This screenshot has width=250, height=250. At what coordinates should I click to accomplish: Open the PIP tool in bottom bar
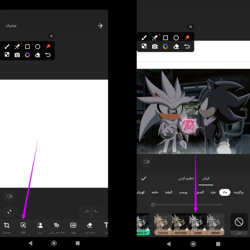pyautogui.click(x=23, y=227)
